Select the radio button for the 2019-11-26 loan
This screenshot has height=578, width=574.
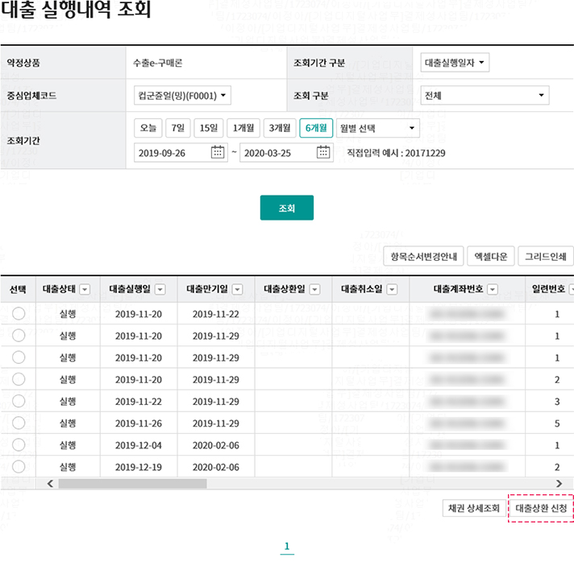coord(19,423)
